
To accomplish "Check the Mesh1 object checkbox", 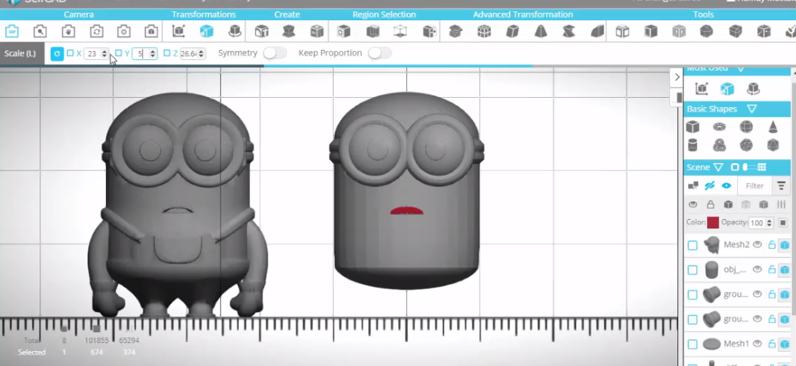I will tap(692, 344).
